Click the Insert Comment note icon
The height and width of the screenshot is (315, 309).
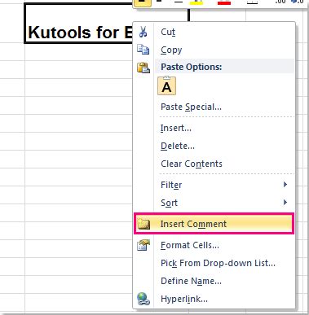point(143,224)
